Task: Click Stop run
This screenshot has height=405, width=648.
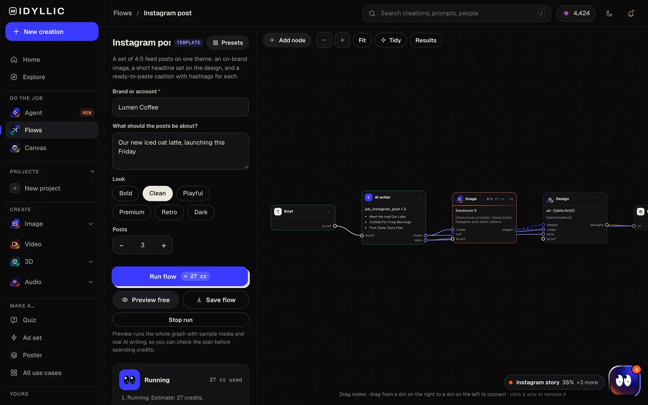Action: click(180, 319)
